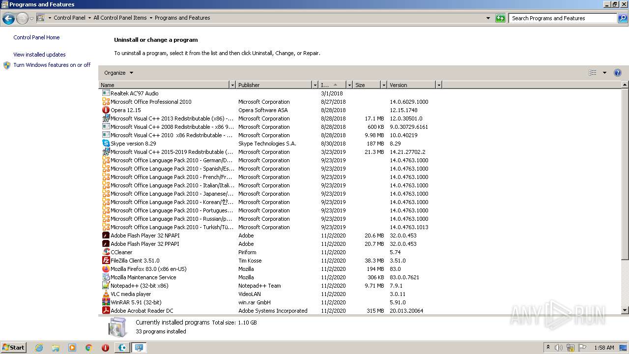Click Skype Technologies S.A. publisher cell
Screen dimensions: 629x354
pos(267,144)
